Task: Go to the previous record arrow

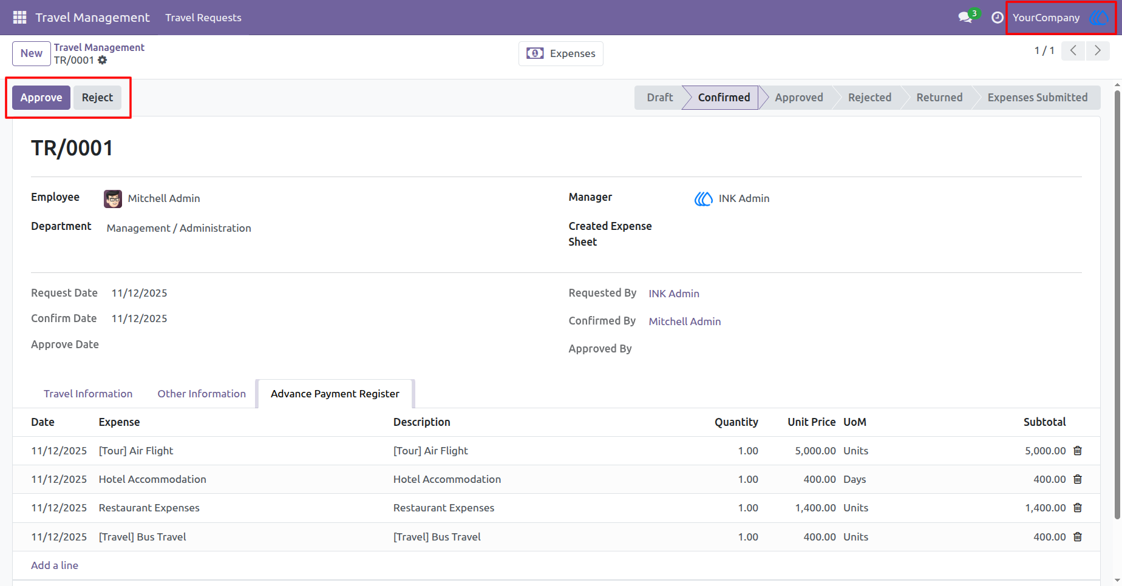Action: point(1073,50)
